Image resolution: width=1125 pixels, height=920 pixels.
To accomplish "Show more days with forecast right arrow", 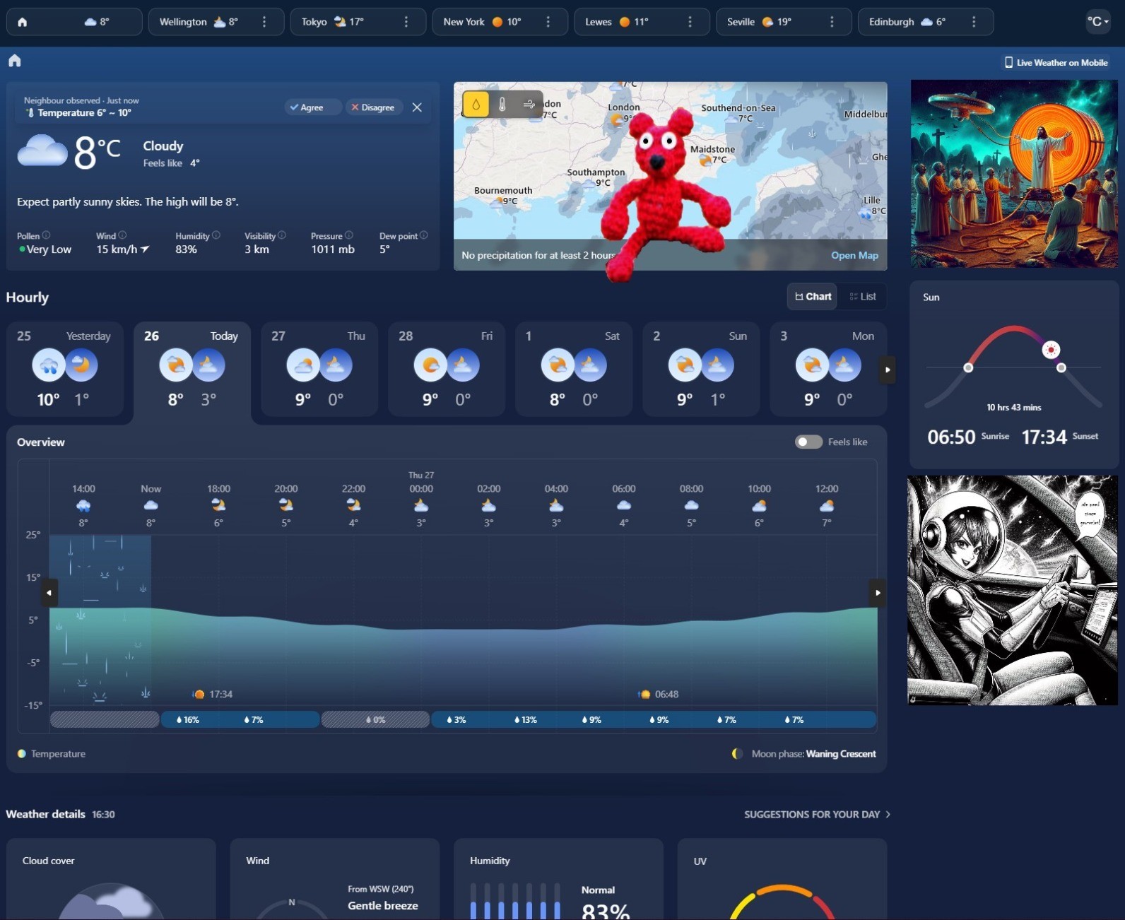I will coord(888,370).
